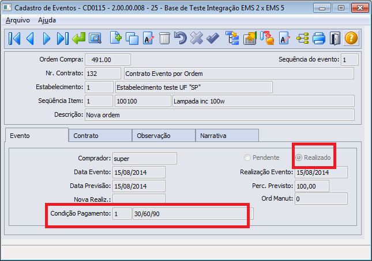Viewport: 372px width, 261px height.
Task: Click the window icon in title bar
Action: (x=7, y=8)
